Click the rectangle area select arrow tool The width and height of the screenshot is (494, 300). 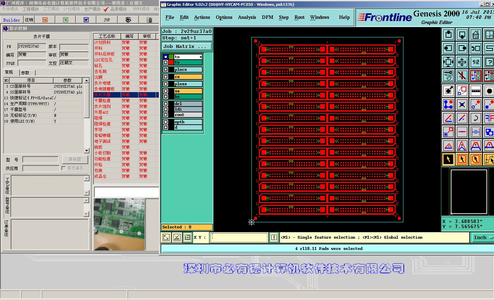click(462, 159)
